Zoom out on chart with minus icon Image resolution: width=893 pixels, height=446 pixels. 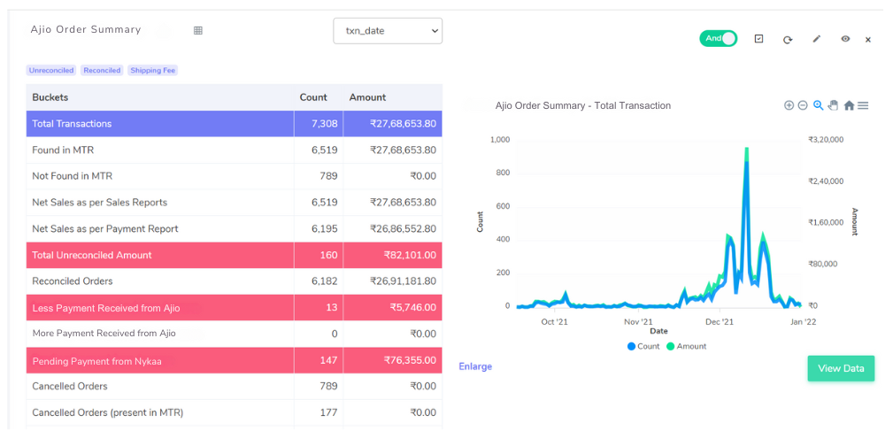803,105
